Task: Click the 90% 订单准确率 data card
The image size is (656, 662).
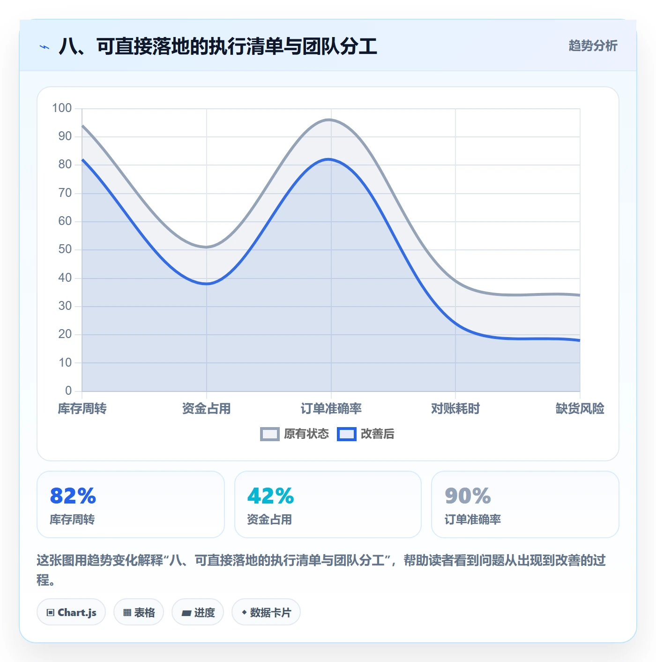Action: click(x=525, y=504)
